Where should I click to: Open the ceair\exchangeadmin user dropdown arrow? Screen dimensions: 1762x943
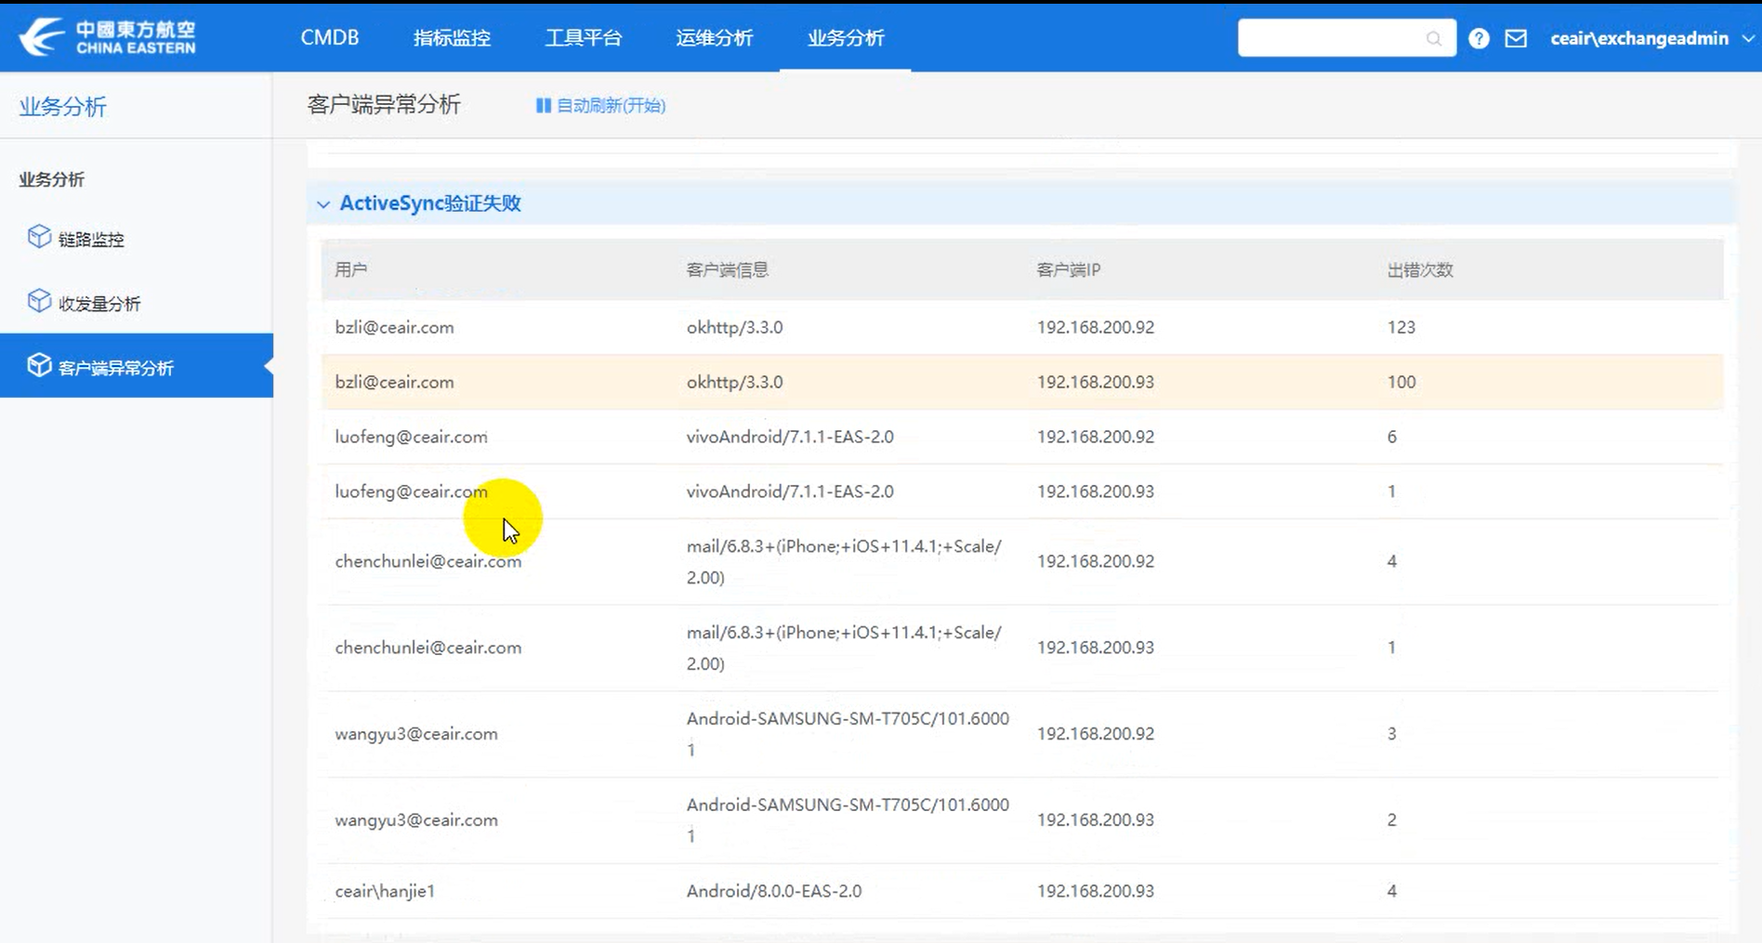(x=1747, y=39)
